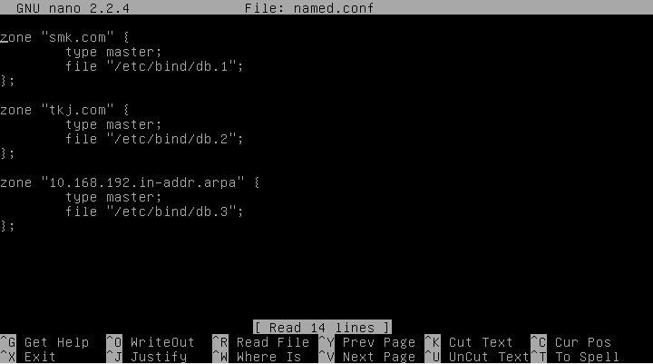Click the ^W Where Is shortcut

point(257,357)
